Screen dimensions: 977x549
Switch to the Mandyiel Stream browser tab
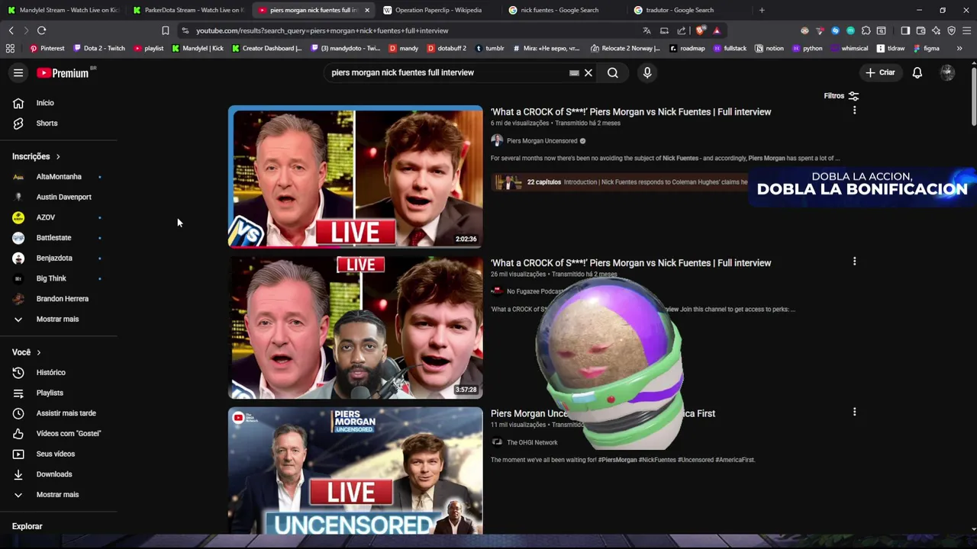click(x=63, y=10)
